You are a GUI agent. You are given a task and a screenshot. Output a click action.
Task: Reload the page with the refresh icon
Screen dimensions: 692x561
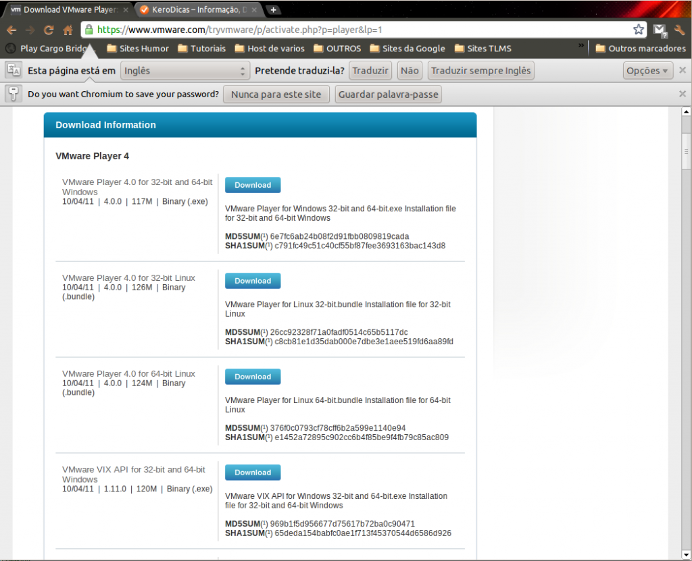click(49, 30)
